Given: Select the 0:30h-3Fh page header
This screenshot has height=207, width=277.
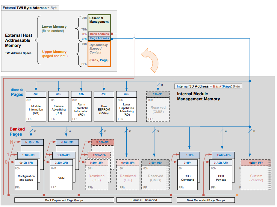Looking at the screenshot, I should [97, 162].
